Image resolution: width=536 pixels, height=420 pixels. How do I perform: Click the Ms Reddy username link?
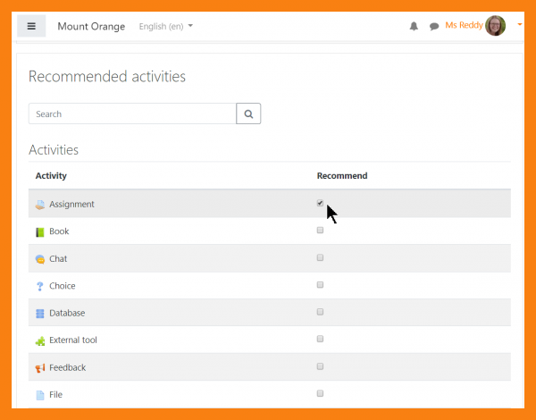click(x=464, y=26)
